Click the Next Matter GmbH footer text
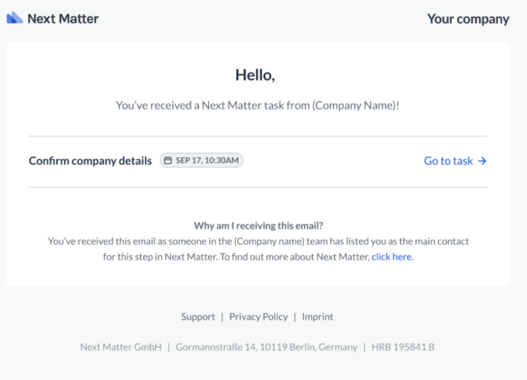 pyautogui.click(x=121, y=347)
